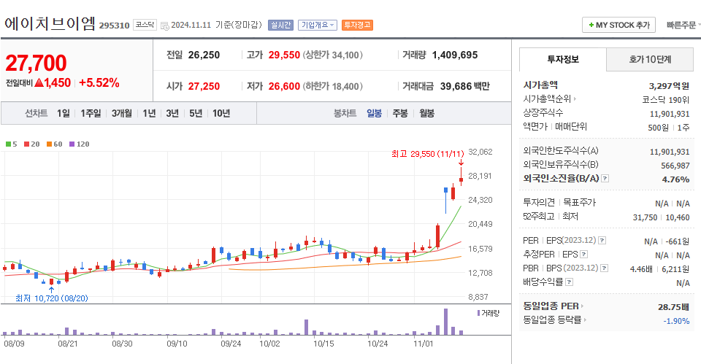Click the MY STOCK 추가 button
Image resolution: width=701 pixels, height=364 pixels.
coord(618,25)
